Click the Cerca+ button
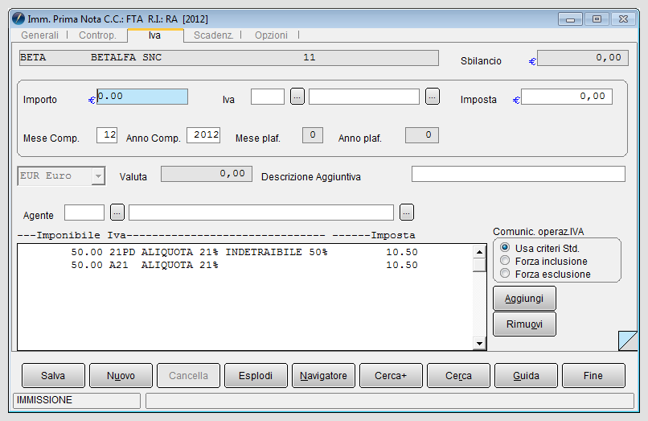Screen dimensions: 648x421 [391, 375]
